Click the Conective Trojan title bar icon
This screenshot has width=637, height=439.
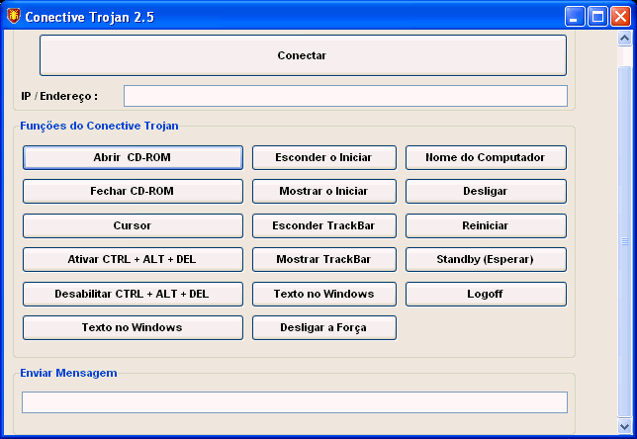click(13, 17)
